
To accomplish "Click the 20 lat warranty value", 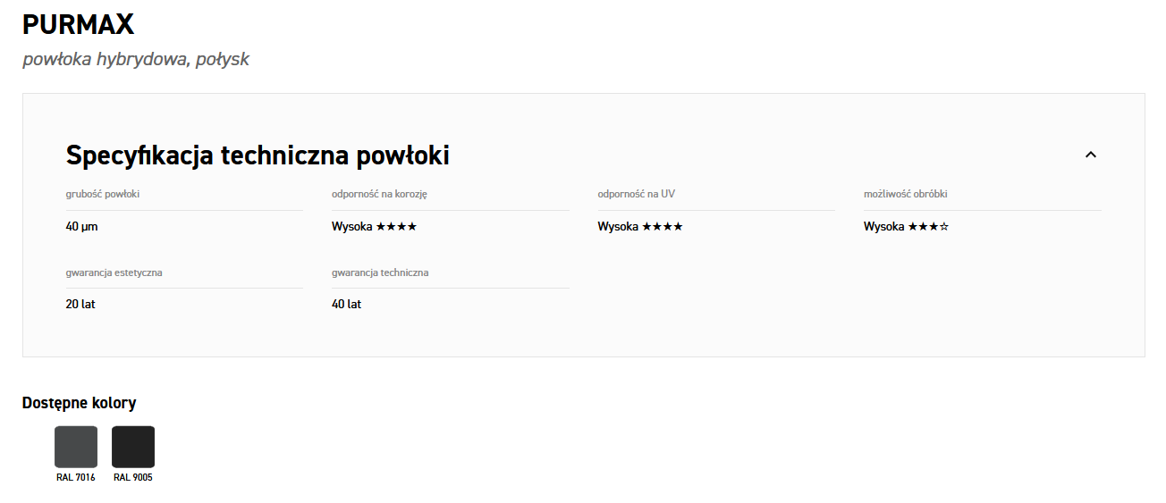I will point(80,305).
